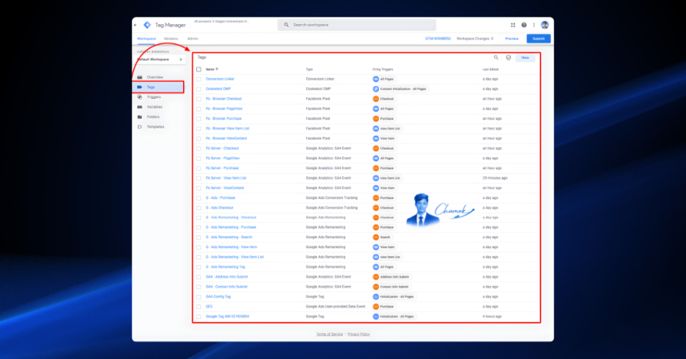This screenshot has width=686, height=359.
Task: Click the Search workspace input field
Action: tap(356, 25)
